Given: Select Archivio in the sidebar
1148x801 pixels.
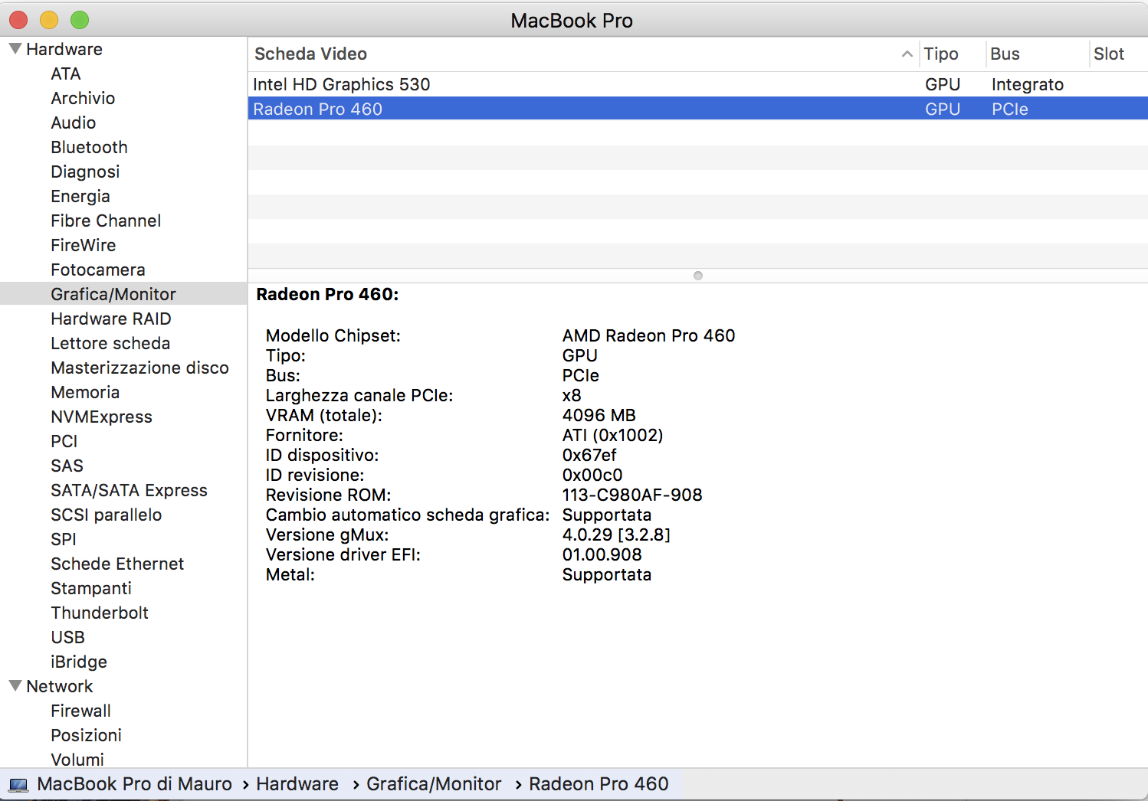Looking at the screenshot, I should 83,98.
